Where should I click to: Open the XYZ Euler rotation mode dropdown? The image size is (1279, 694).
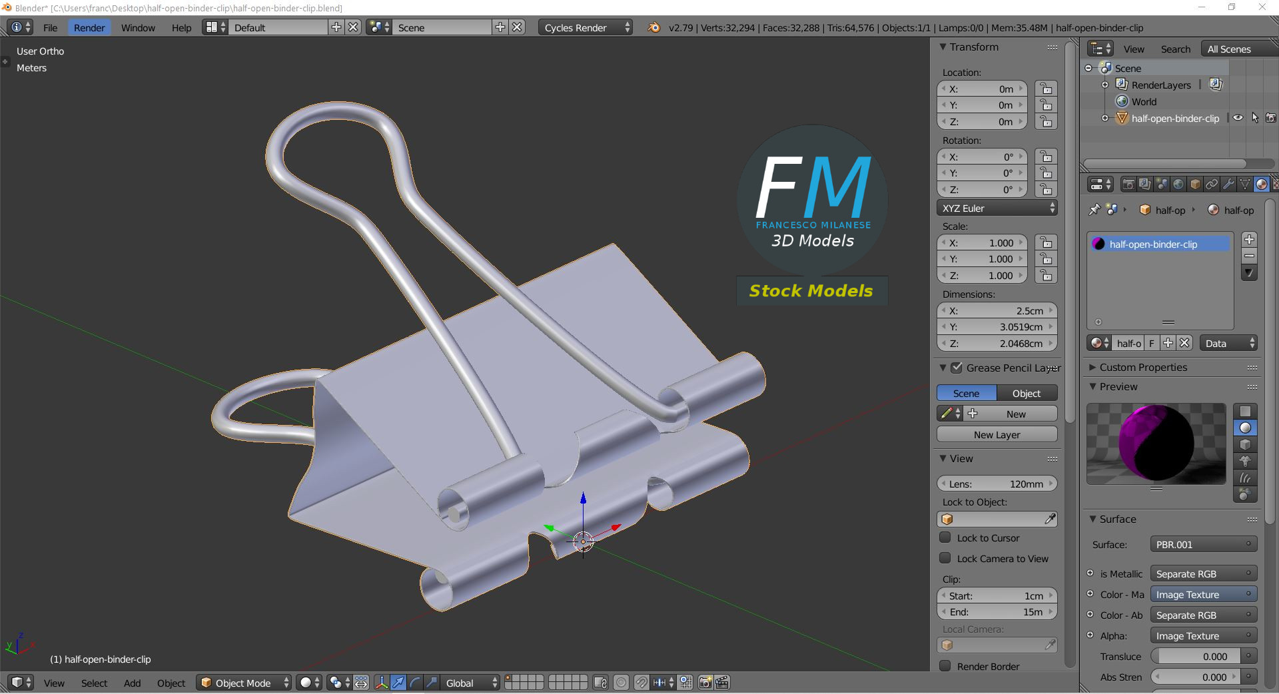(x=997, y=208)
